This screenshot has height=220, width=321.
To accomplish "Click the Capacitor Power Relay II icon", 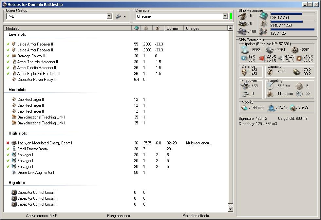I will (14, 80).
